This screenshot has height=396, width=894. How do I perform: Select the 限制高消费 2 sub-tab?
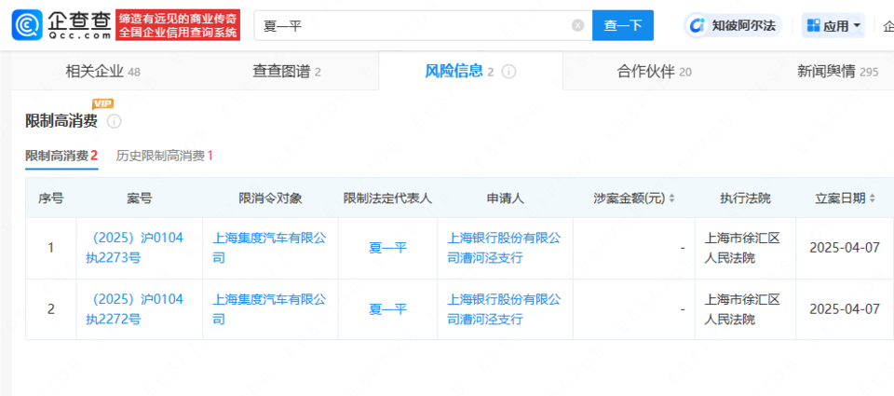[x=61, y=156]
